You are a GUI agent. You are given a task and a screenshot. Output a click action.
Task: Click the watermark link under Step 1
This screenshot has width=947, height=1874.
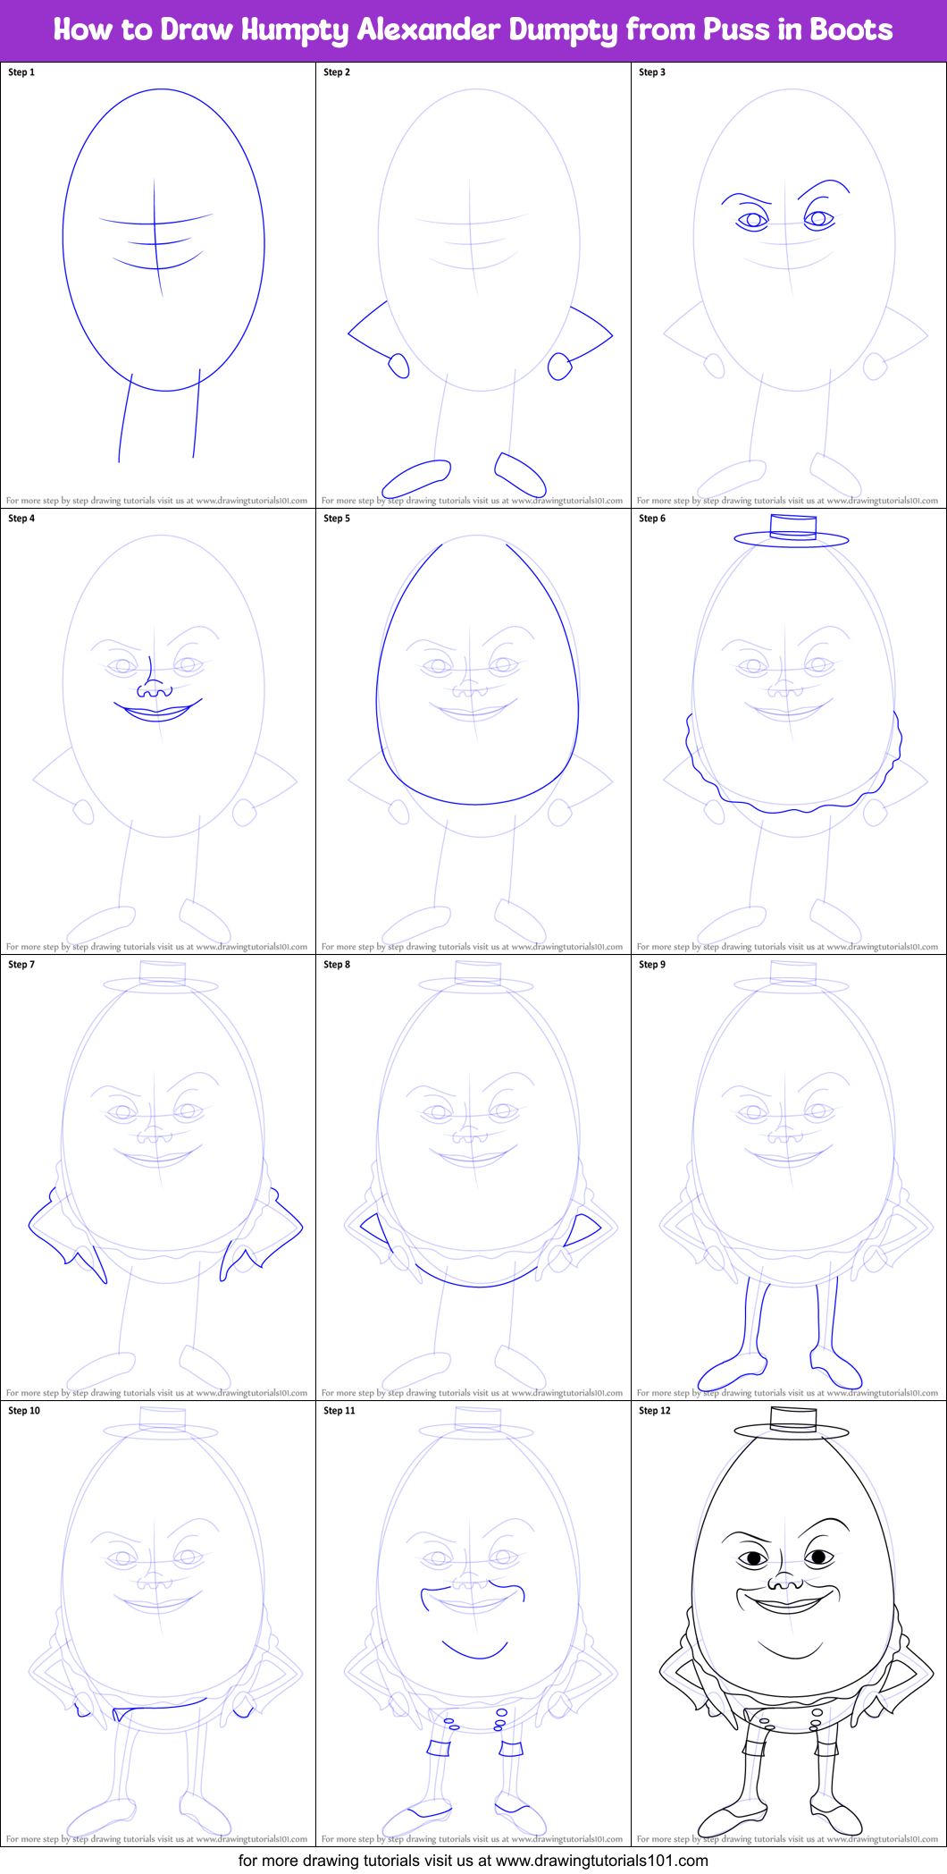coord(157,501)
